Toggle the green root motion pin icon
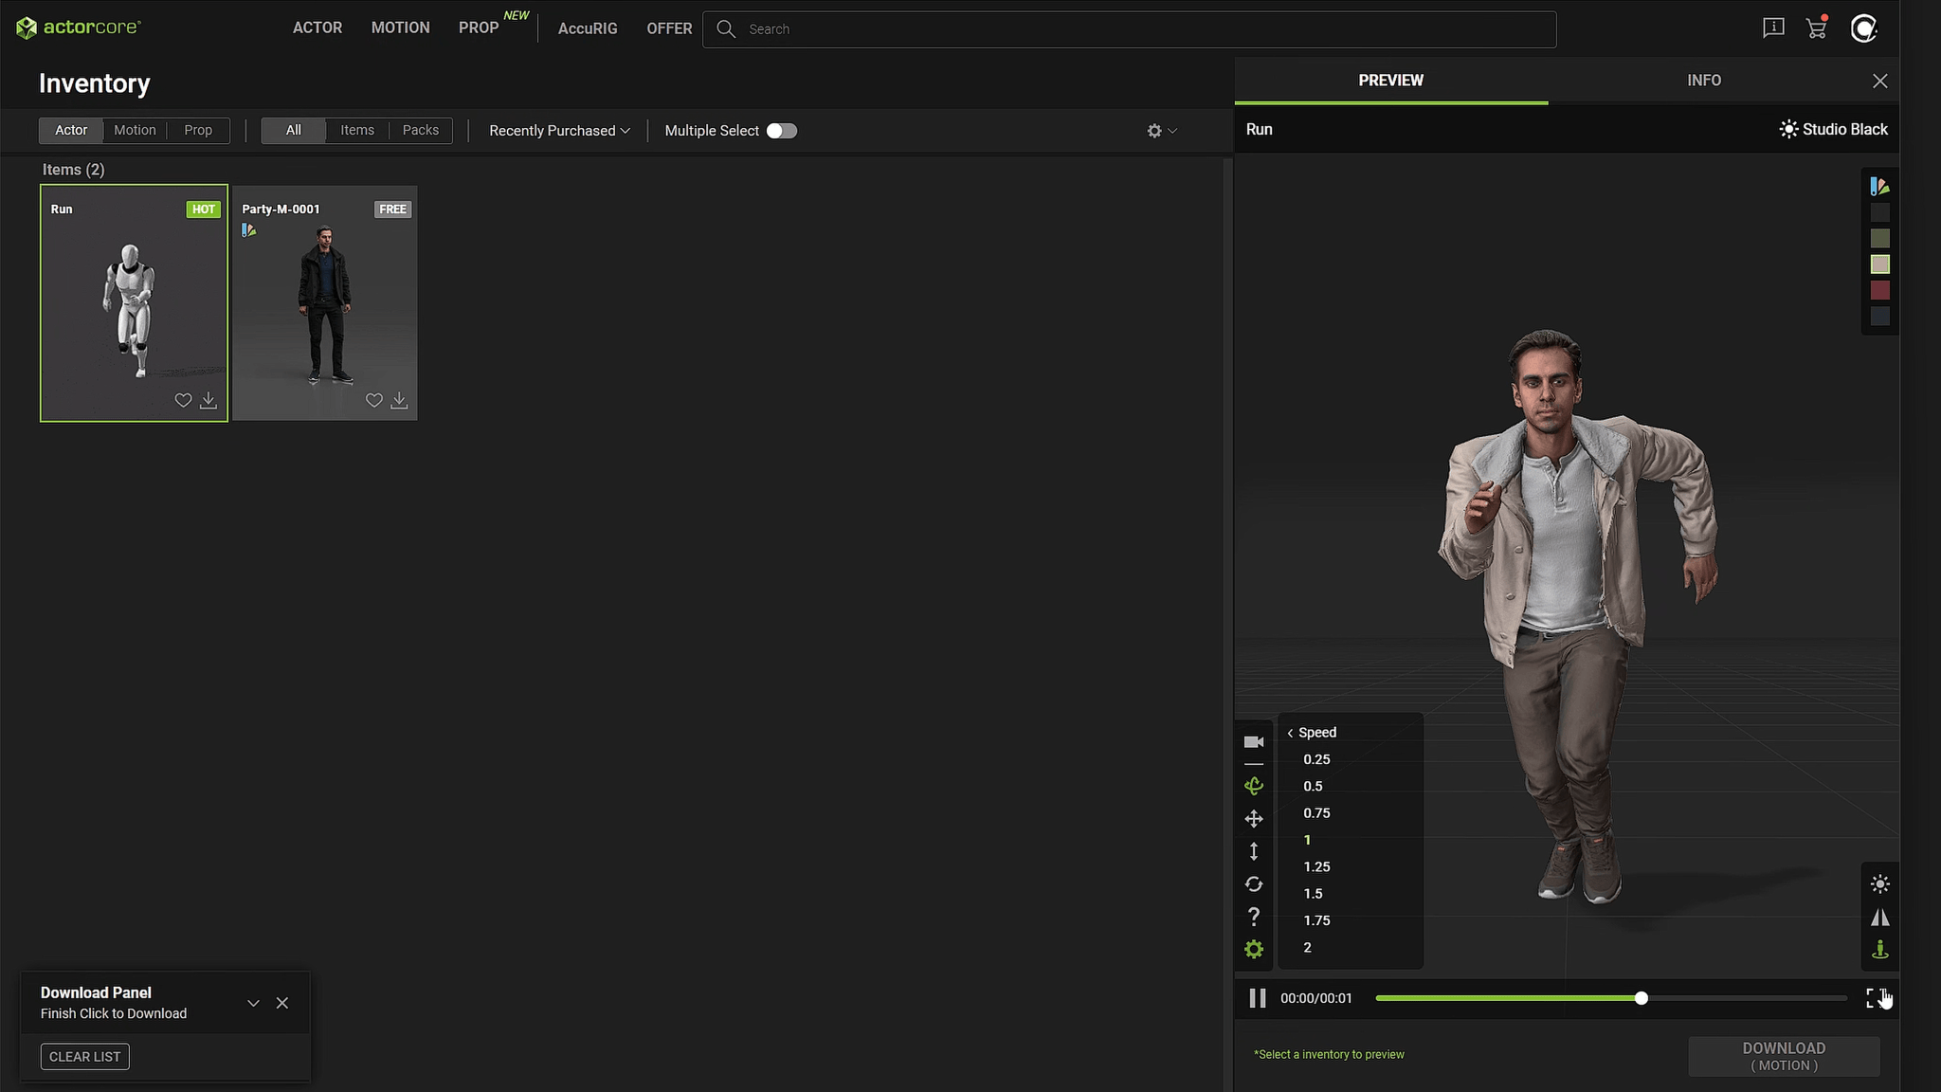Viewport: 1941px width, 1092px height. pos(1880,949)
